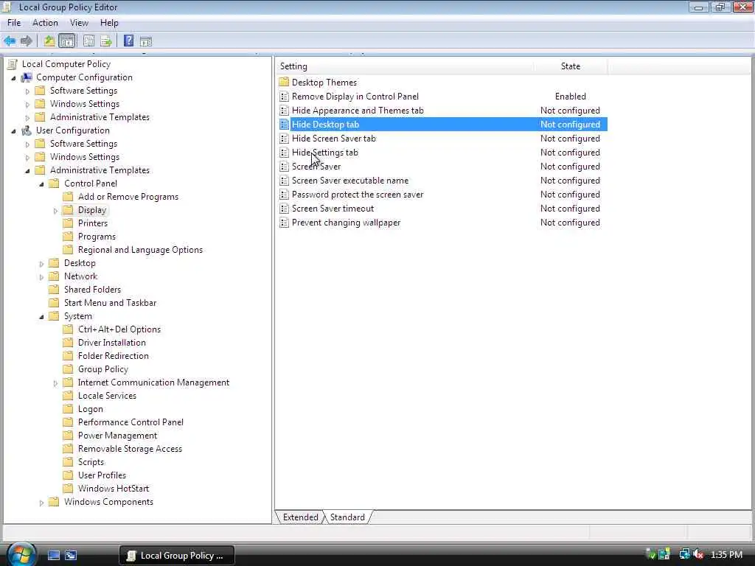Expand the Windows Components node arrow

click(41, 503)
